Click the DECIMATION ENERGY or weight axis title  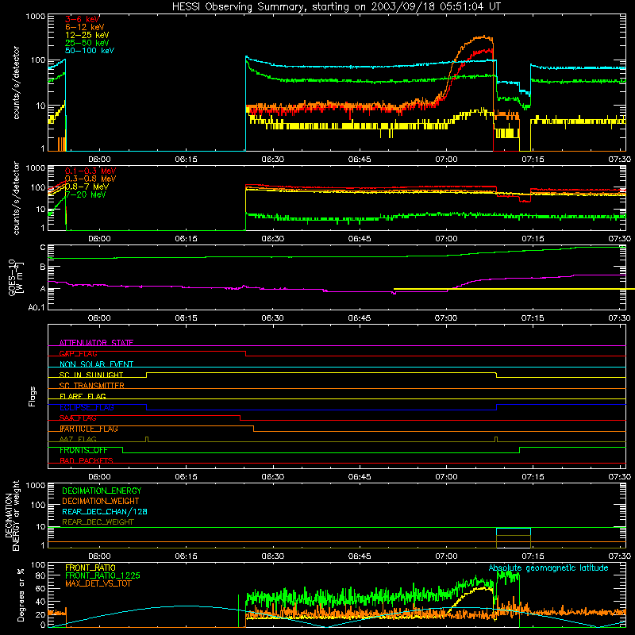click(12, 516)
